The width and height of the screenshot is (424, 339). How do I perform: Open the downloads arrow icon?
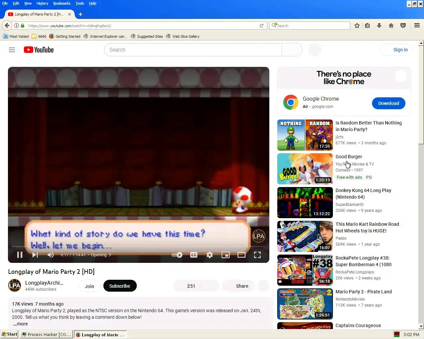coord(379,25)
